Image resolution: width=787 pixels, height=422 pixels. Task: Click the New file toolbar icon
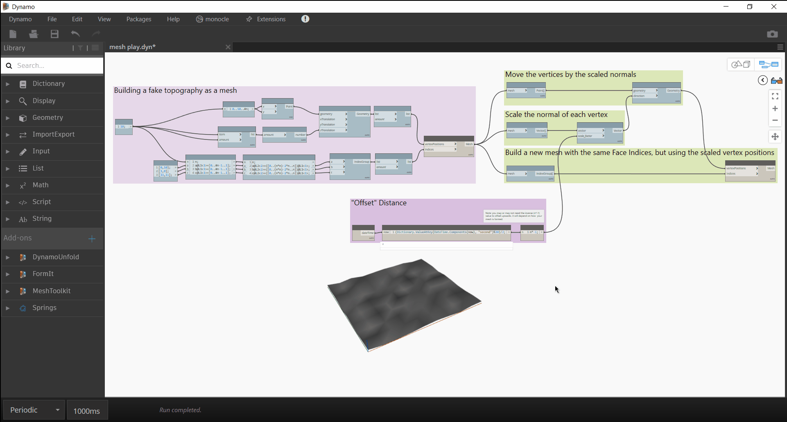click(13, 34)
